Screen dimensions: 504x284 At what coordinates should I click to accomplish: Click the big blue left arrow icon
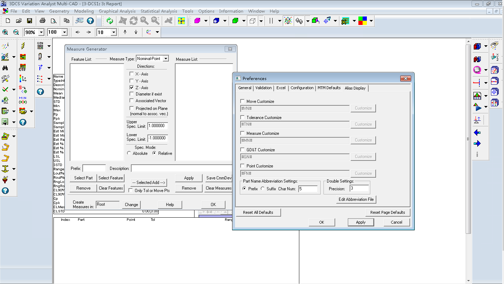(x=477, y=133)
